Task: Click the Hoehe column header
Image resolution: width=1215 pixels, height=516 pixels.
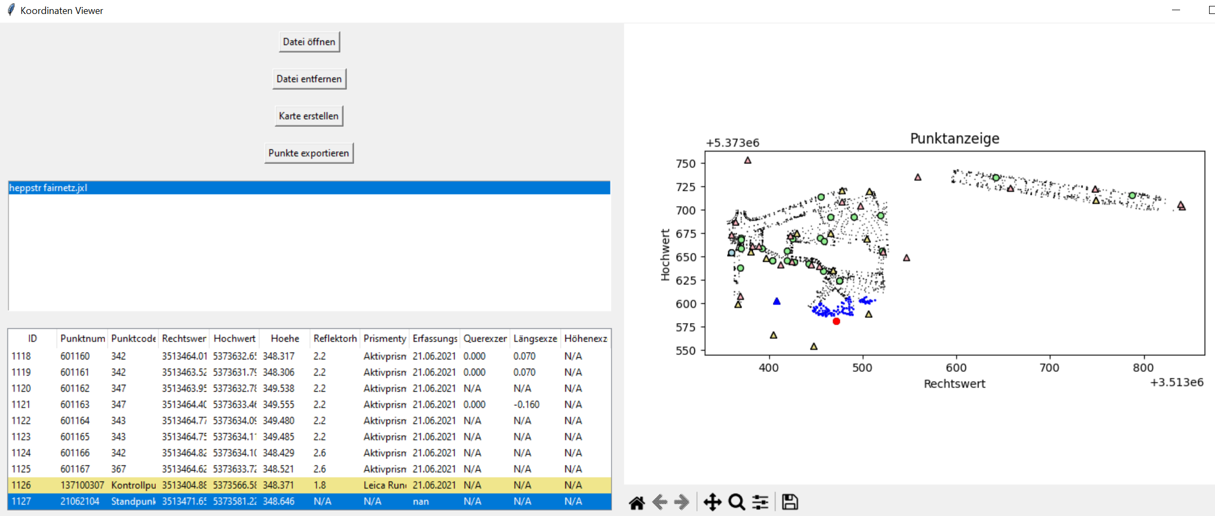Action: tap(285, 339)
